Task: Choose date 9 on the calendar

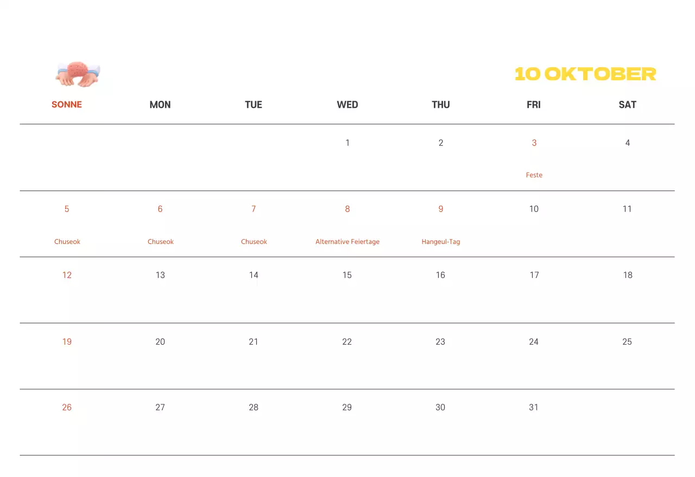Action: point(441,209)
